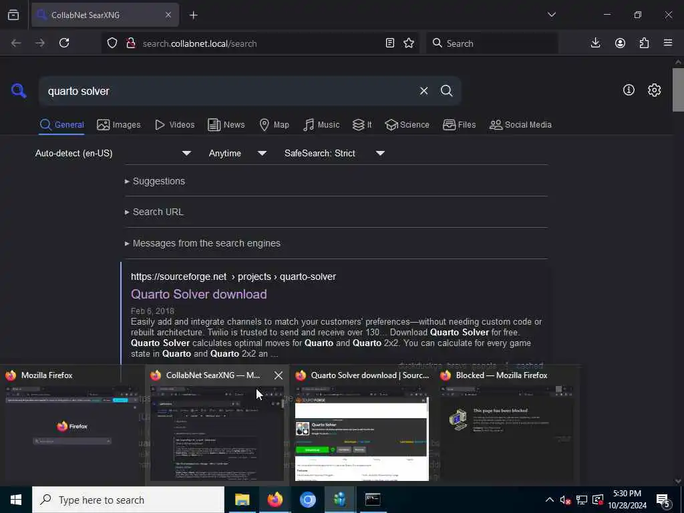Switch to Music category tab

[x=321, y=125]
